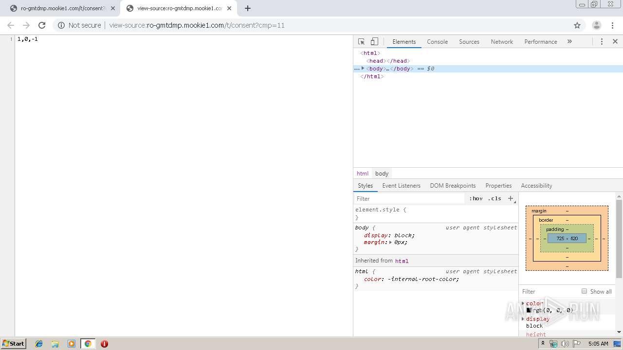
Task: Click the body breadcrumb
Action: click(382, 174)
